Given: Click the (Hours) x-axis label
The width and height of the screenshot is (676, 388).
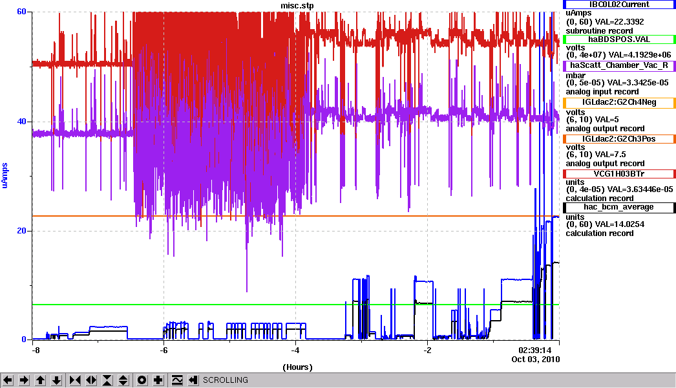Looking at the screenshot, I should coord(297,367).
